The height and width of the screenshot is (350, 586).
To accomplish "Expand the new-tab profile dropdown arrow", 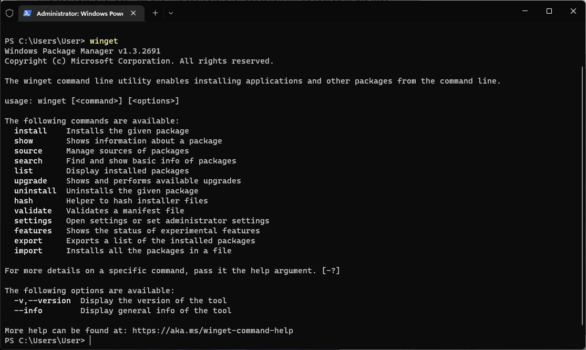I will click(171, 13).
